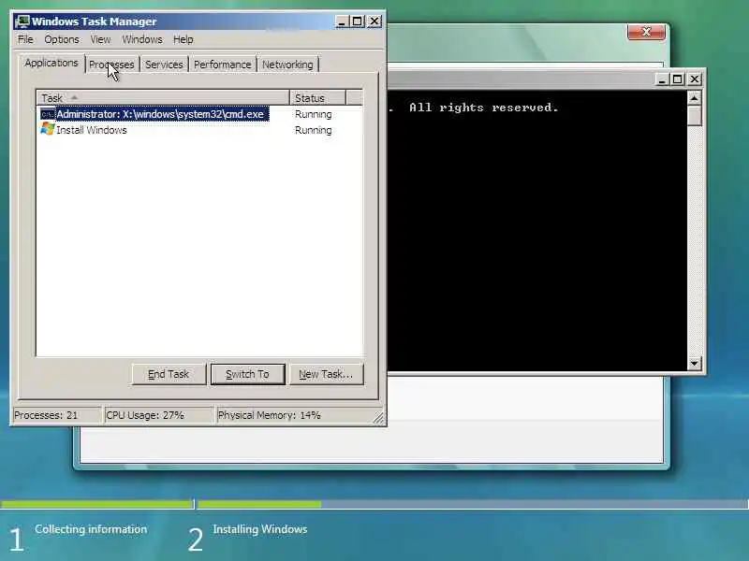Open the View menu in Task Manager
Viewport: 749px width, 561px height.
coord(100,39)
